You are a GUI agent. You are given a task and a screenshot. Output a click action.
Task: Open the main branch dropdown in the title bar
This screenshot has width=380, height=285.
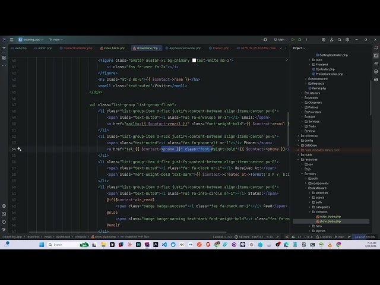56,40
